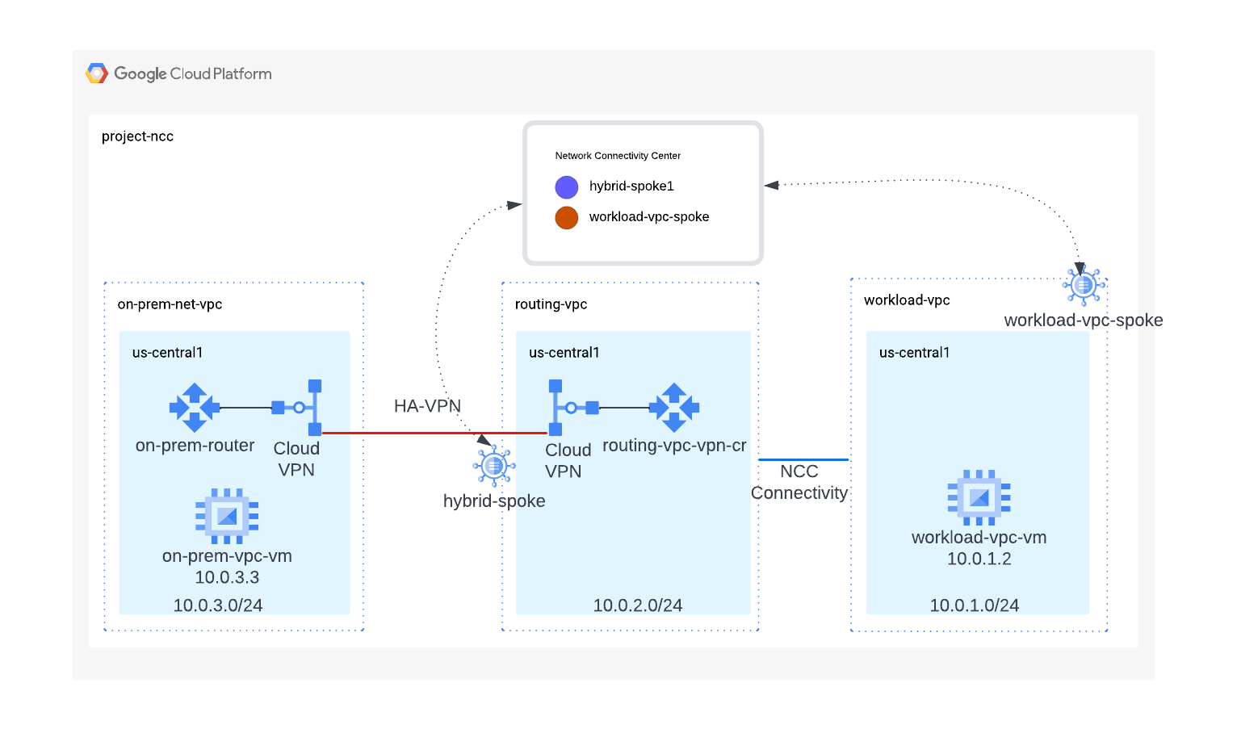Toggle the workload-vpc-spoke indicator circle
The image size is (1237, 729).
567,217
